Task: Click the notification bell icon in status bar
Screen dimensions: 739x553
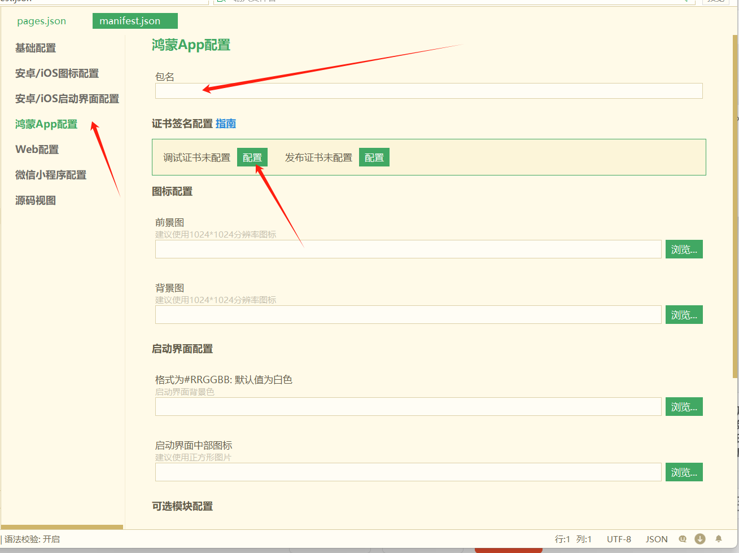Action: tap(718, 539)
